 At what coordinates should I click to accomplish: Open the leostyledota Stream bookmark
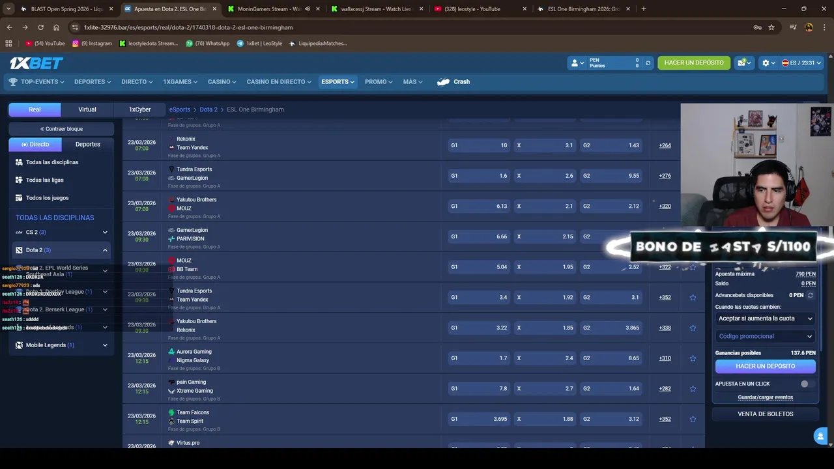click(149, 44)
